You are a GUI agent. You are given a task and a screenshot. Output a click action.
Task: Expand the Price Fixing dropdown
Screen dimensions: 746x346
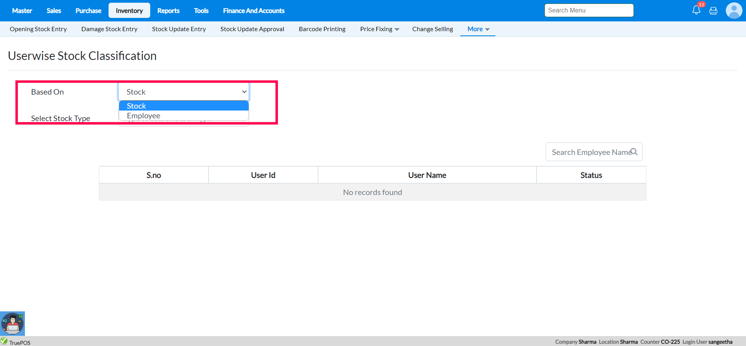(379, 29)
